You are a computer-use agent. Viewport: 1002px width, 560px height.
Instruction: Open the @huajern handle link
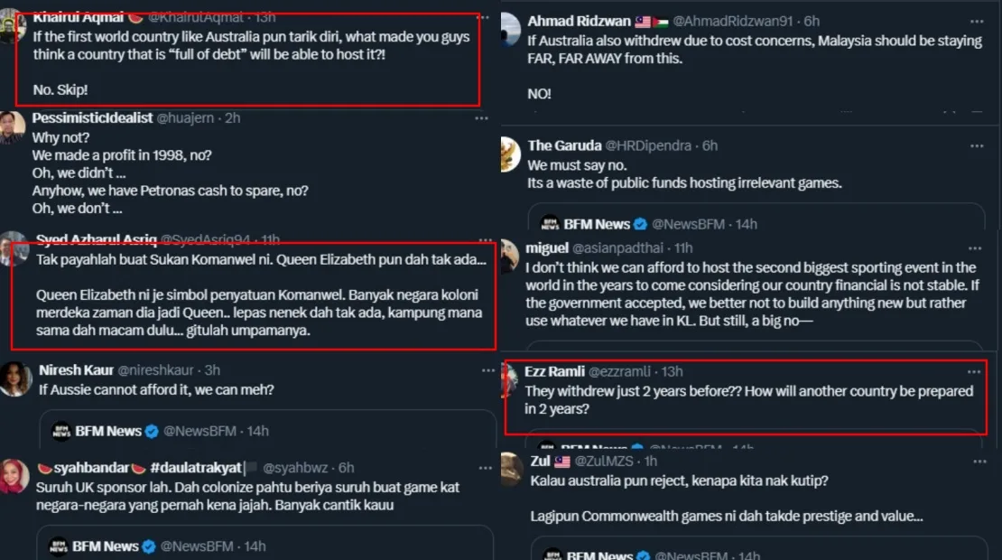pyautogui.click(x=187, y=118)
